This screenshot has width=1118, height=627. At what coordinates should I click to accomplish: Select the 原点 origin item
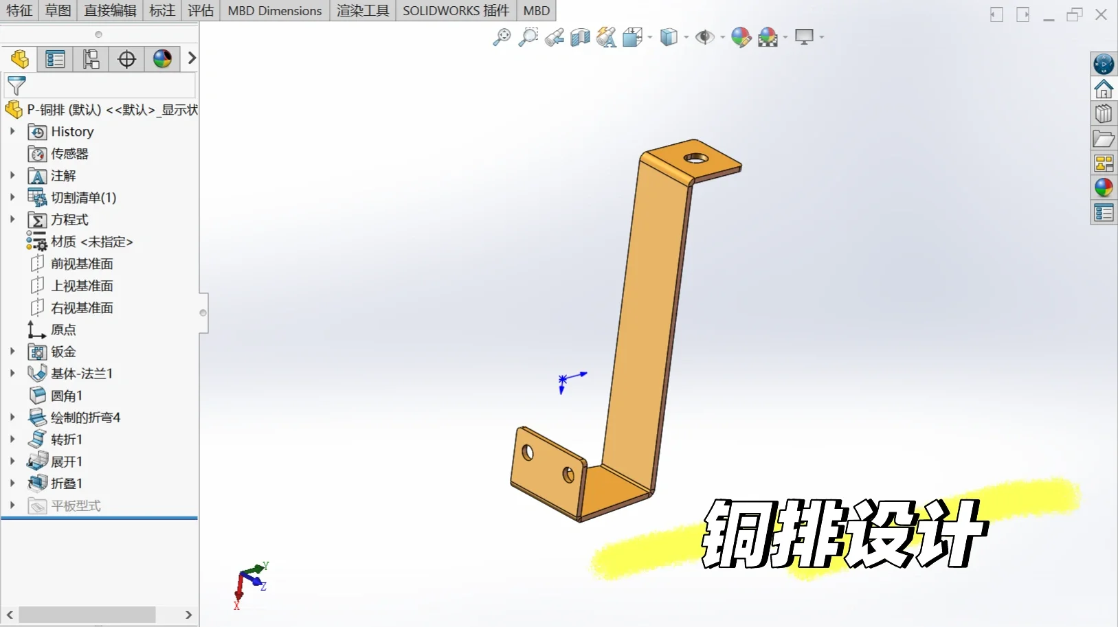pyautogui.click(x=52, y=330)
